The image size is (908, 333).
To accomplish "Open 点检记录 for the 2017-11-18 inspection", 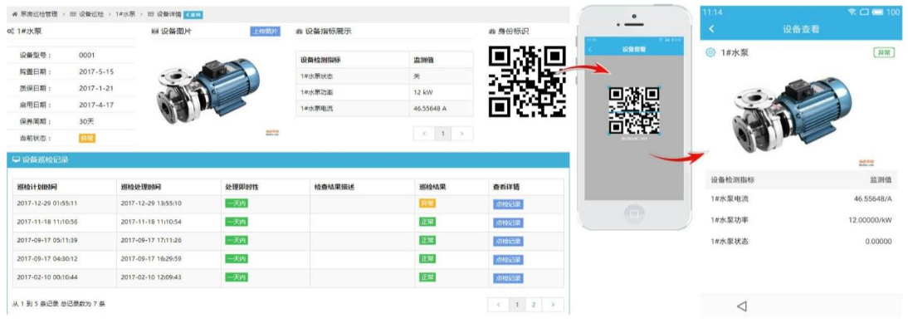I will (x=509, y=223).
